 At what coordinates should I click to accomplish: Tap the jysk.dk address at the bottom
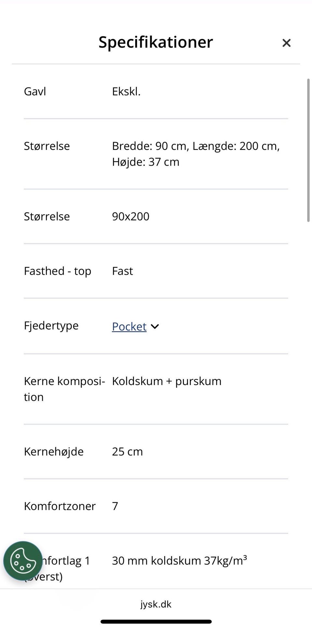pos(156,604)
